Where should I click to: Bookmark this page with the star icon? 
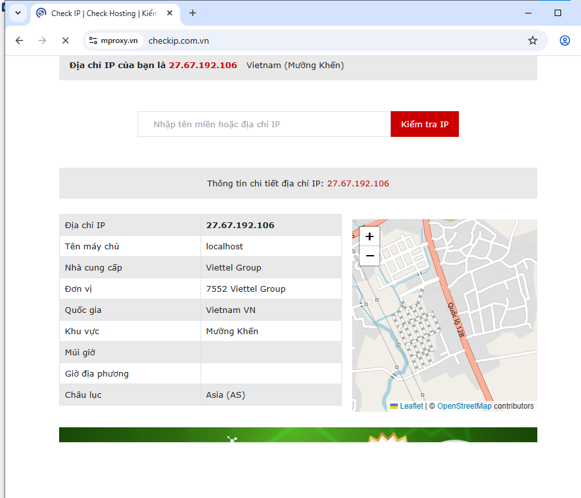click(532, 40)
